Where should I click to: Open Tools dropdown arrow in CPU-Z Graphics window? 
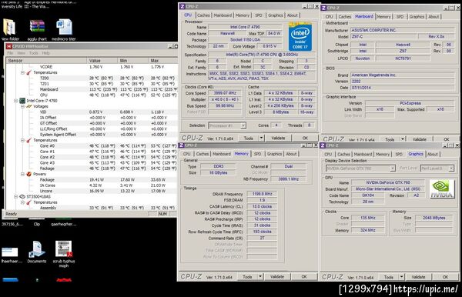(x=401, y=277)
